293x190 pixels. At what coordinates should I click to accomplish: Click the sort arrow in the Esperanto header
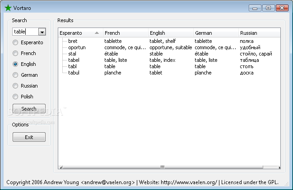click(x=97, y=33)
